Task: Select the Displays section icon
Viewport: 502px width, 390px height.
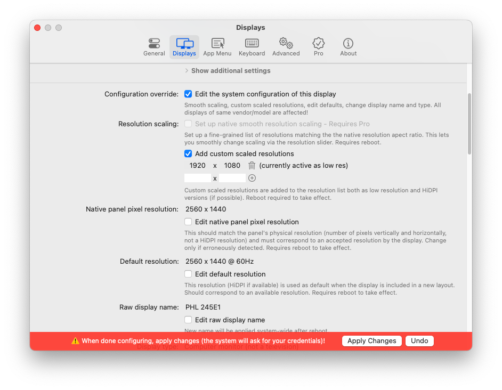Action: [184, 46]
